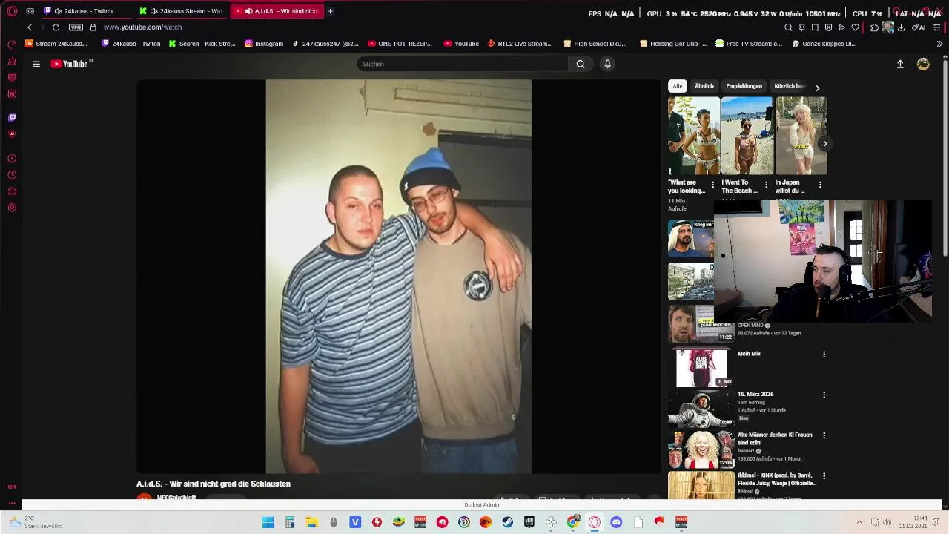Open Twitch in the Opera sidebar
The height and width of the screenshot is (534, 949).
(12, 117)
